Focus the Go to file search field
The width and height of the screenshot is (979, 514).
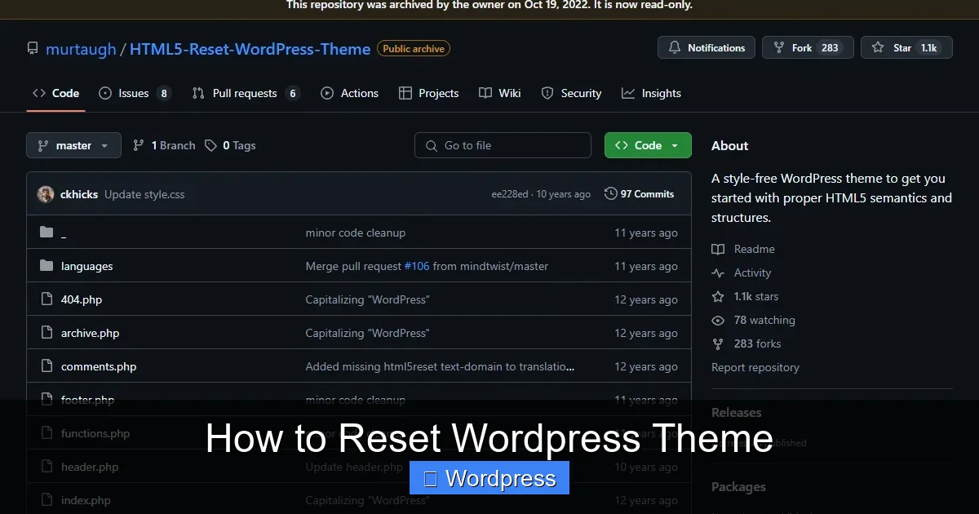[x=503, y=145]
